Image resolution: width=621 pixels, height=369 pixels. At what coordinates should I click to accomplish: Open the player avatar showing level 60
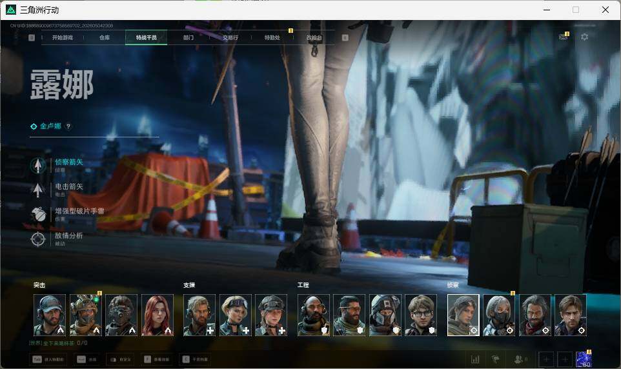(584, 359)
